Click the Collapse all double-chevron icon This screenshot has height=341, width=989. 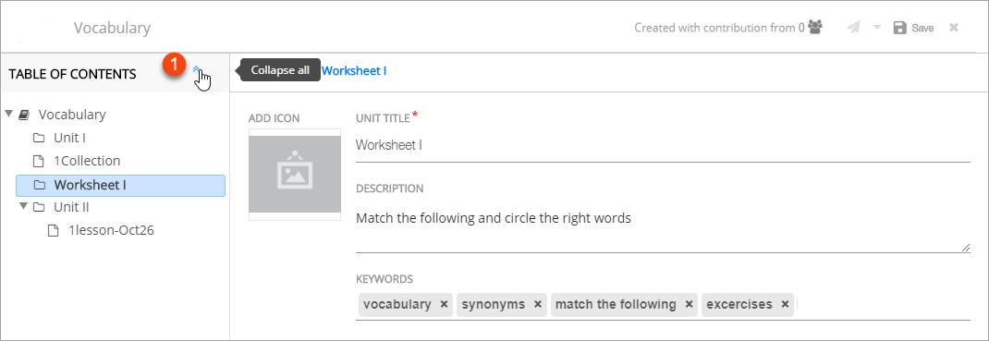pyautogui.click(x=197, y=70)
